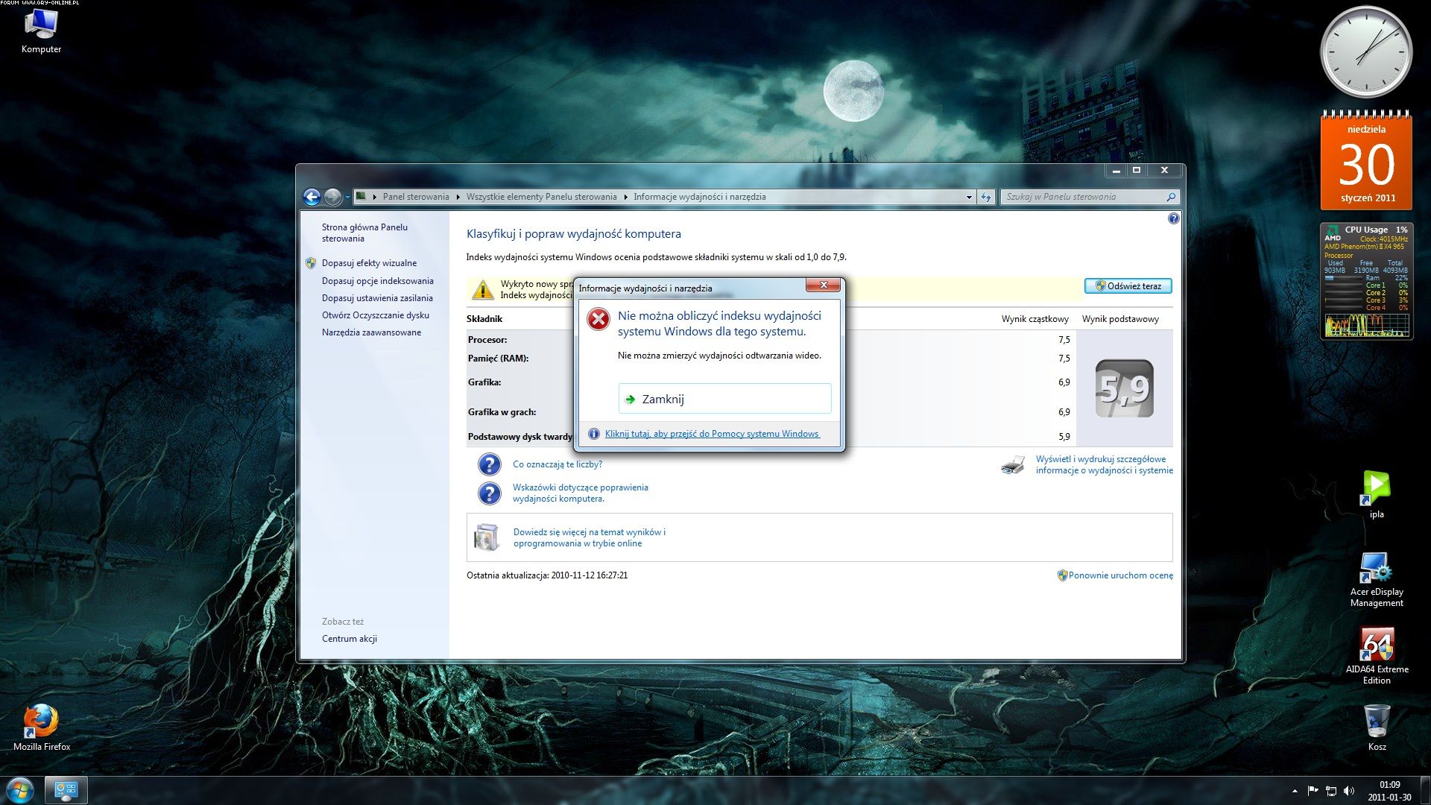
Task: Click 'Zamknij' in the error dialog
Action: (x=724, y=399)
